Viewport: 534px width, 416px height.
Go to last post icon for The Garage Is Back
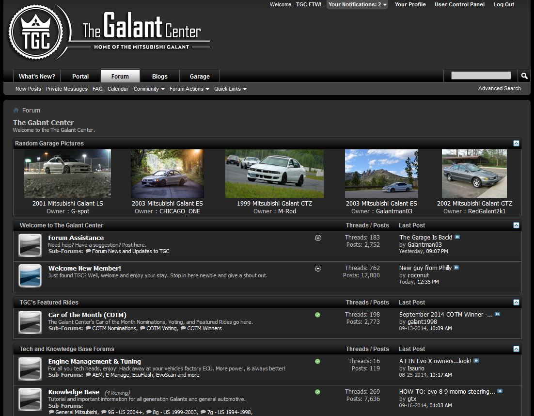(457, 237)
